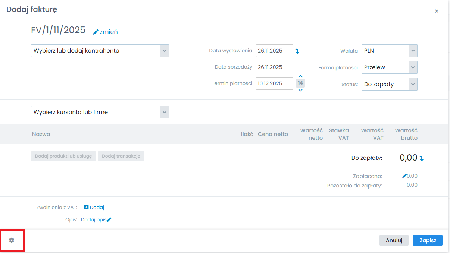Click the pencil icon next to invoice number
The image size is (450, 253).
96,32
